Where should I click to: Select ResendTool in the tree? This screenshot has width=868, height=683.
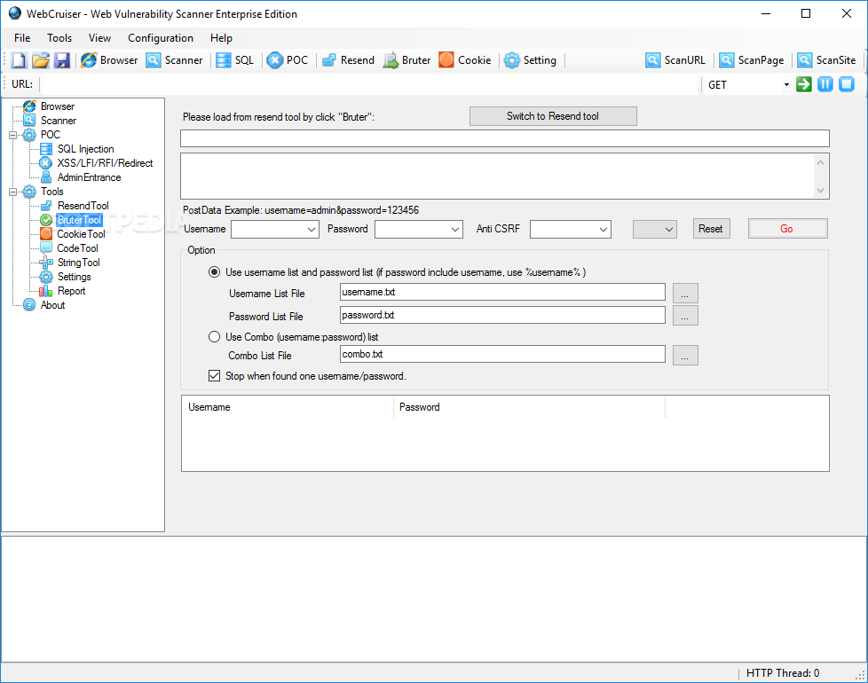(83, 206)
